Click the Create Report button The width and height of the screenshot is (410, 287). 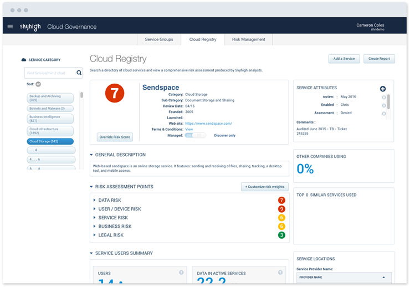coord(379,59)
